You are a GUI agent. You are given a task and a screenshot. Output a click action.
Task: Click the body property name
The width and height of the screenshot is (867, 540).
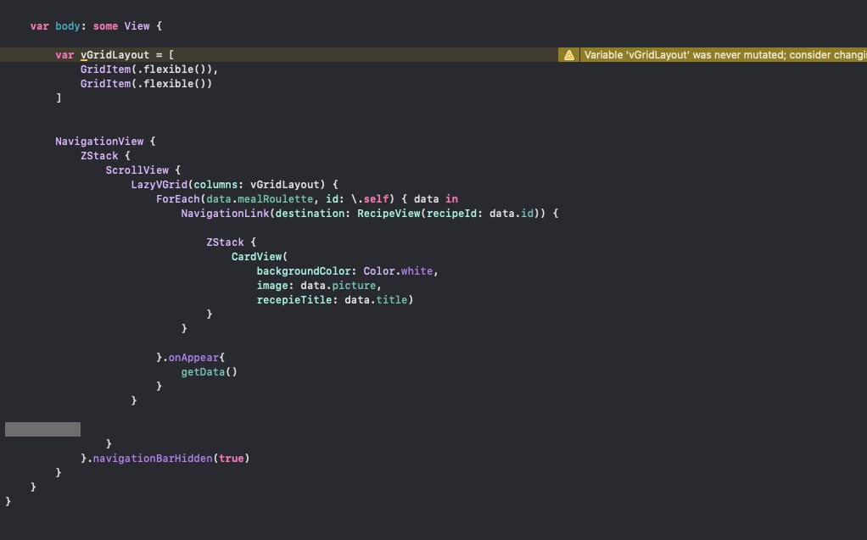(68, 26)
